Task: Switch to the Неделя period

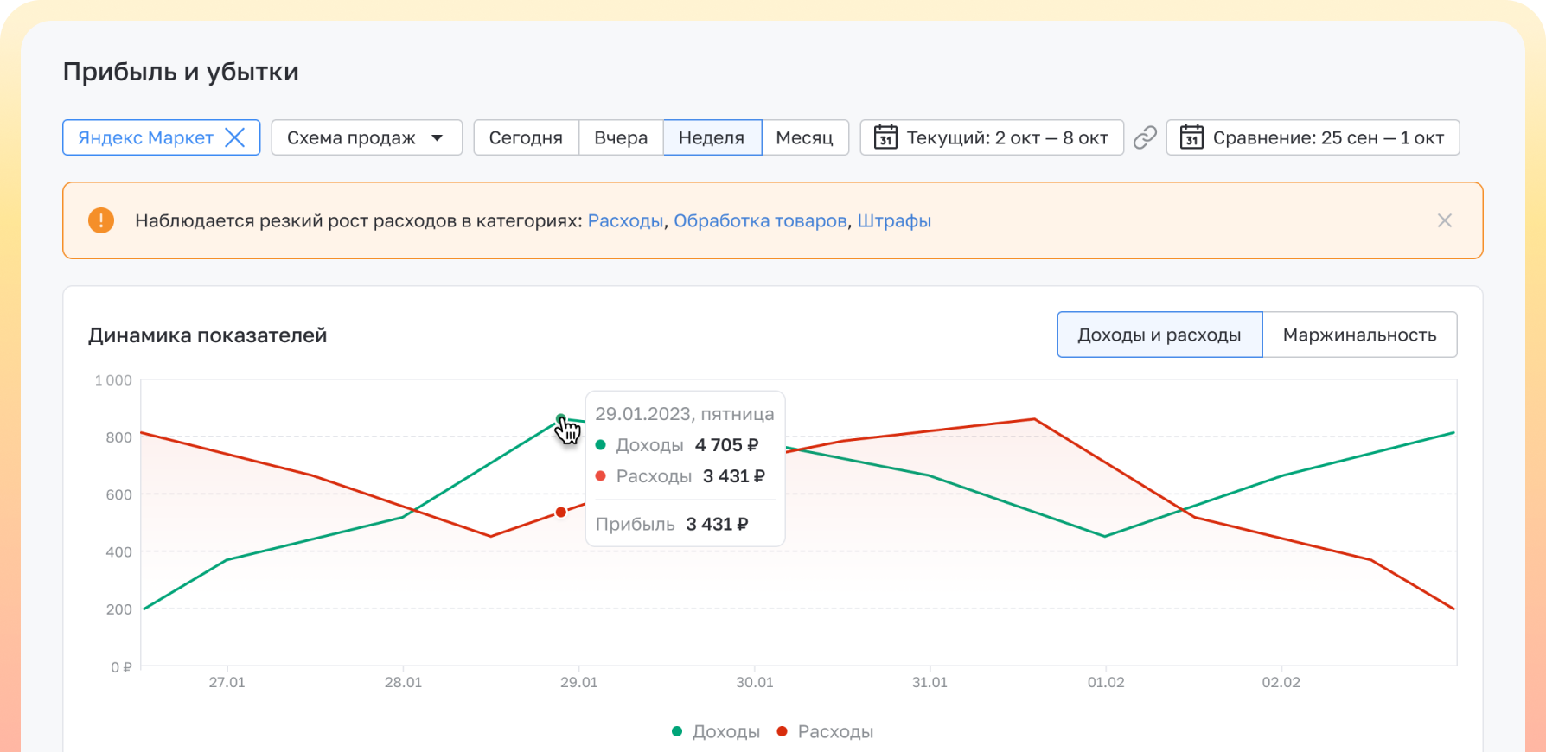Action: tap(712, 137)
